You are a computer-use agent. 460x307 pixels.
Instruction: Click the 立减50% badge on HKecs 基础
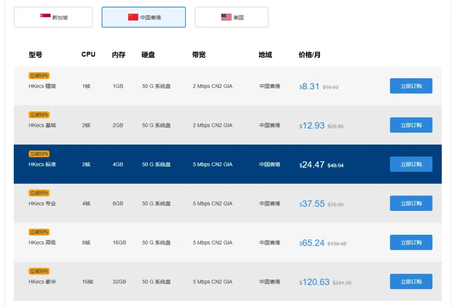[39, 115]
